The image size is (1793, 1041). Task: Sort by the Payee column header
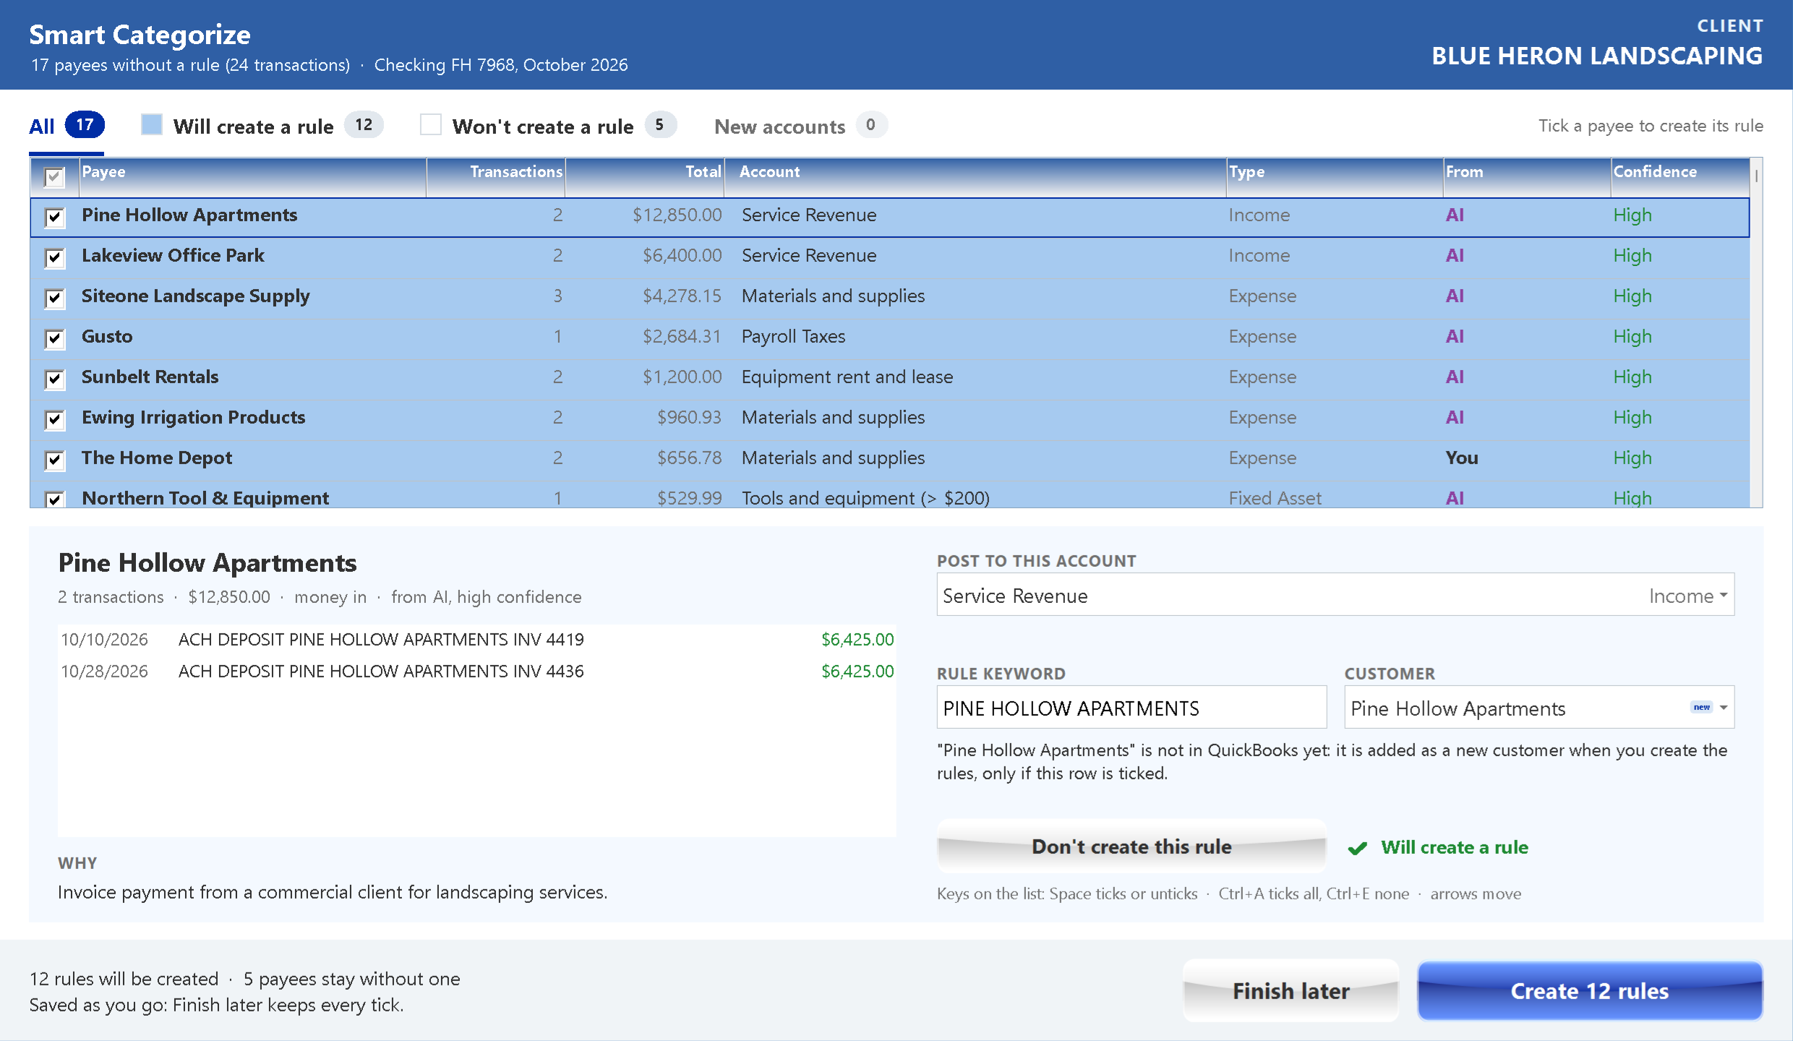point(252,176)
